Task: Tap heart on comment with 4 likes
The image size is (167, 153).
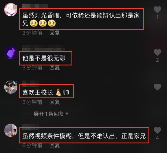Action: click(x=157, y=130)
